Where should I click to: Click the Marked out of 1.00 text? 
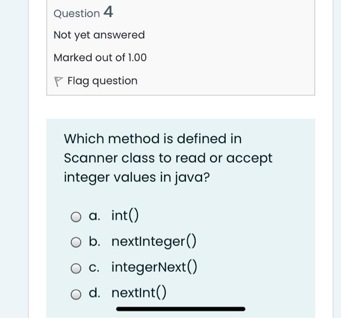(x=100, y=58)
